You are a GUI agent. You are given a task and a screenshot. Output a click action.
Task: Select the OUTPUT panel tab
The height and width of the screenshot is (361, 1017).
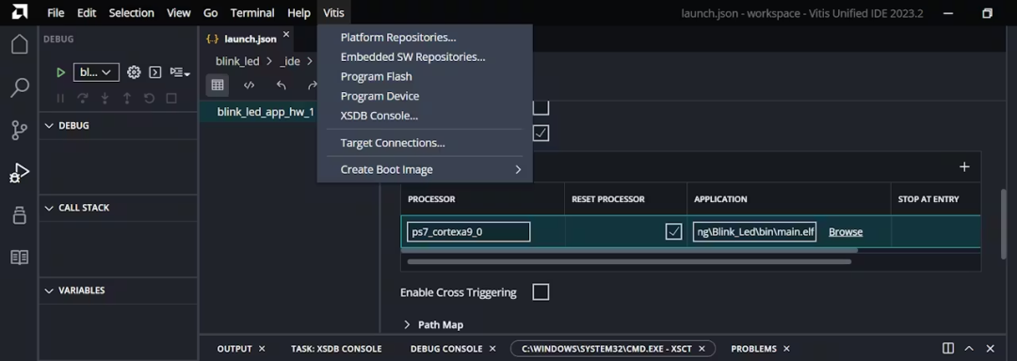[234, 349]
